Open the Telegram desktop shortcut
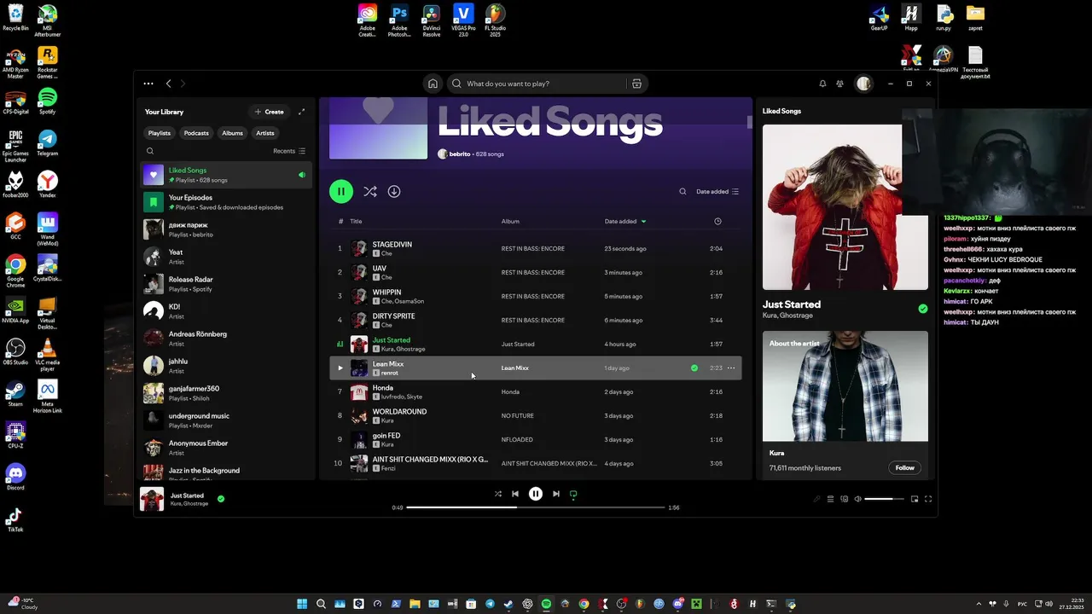The image size is (1092, 614). point(48,142)
